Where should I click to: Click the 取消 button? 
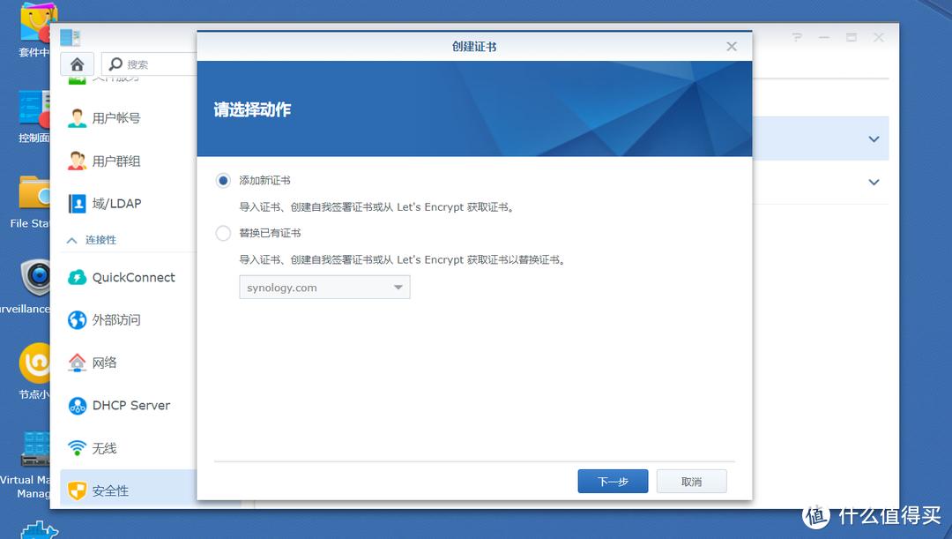coord(692,482)
